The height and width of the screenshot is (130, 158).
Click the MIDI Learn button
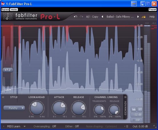click(14, 126)
